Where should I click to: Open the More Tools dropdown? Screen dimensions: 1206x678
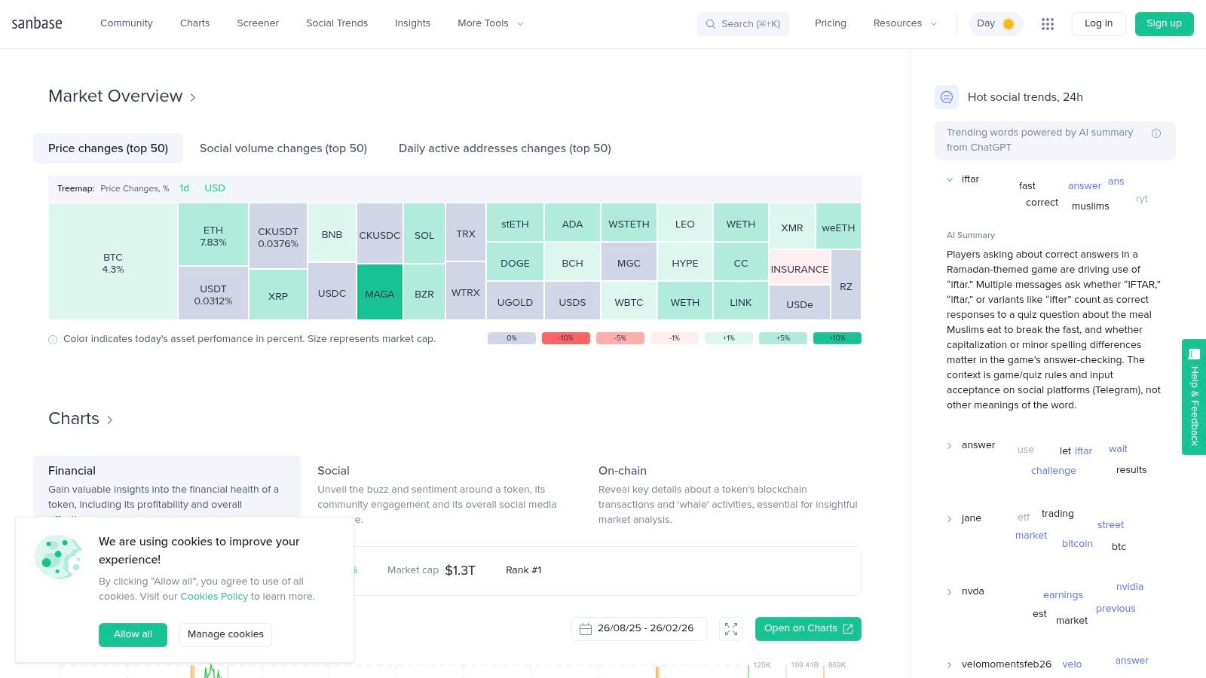click(488, 23)
